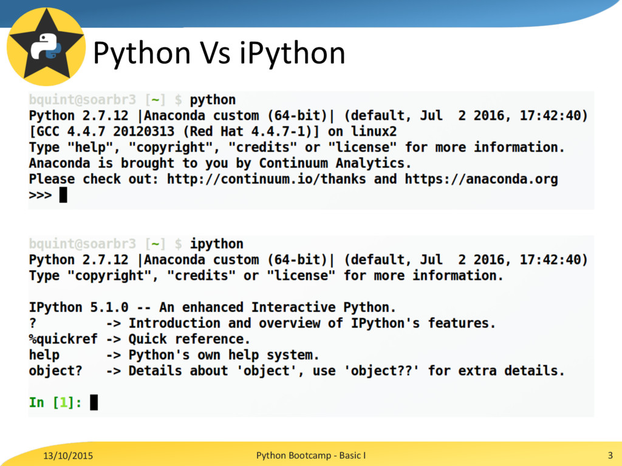The width and height of the screenshot is (622, 466).
Task: Click the cursor block after In [1]:
Action: [94, 402]
